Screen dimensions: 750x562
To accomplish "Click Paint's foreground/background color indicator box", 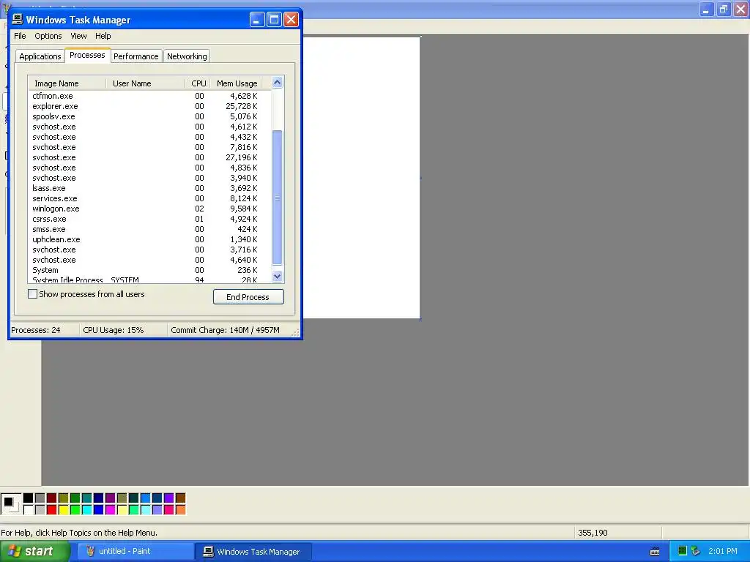I will tap(11, 504).
